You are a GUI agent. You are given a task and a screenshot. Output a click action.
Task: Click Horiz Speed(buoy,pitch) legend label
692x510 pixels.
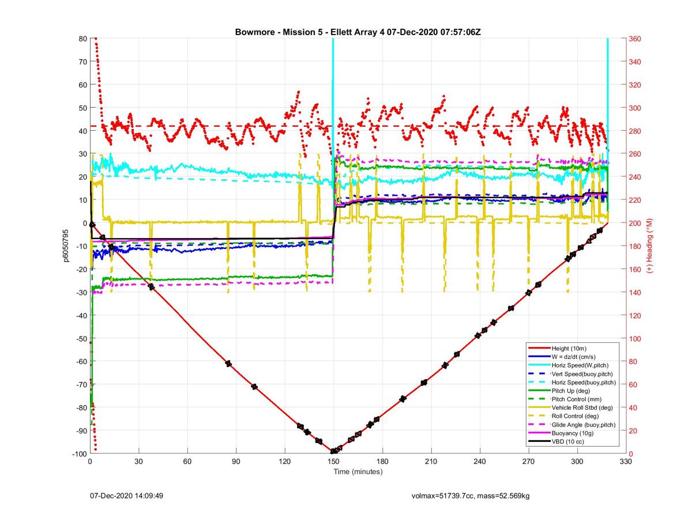pyautogui.click(x=584, y=382)
